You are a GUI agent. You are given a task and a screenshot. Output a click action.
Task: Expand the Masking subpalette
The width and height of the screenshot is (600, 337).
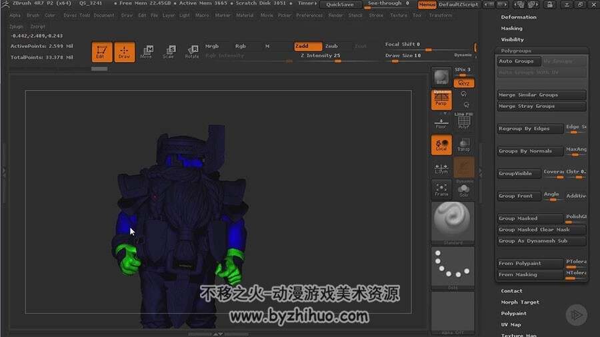[x=511, y=28]
